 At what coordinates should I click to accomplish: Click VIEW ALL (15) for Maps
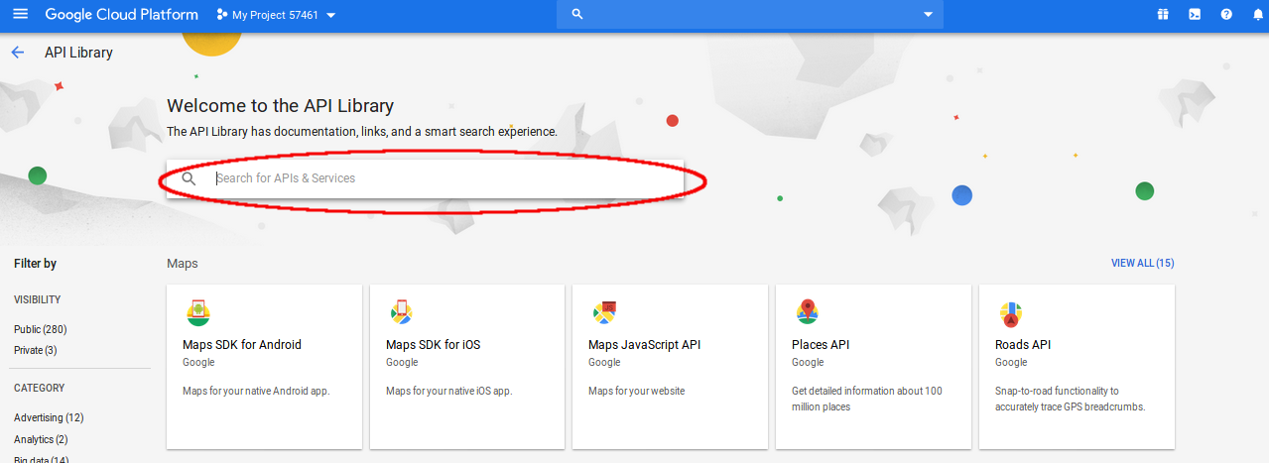point(1142,263)
